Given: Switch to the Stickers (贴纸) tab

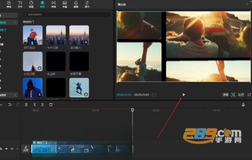Looking at the screenshot, I should coord(31,4).
